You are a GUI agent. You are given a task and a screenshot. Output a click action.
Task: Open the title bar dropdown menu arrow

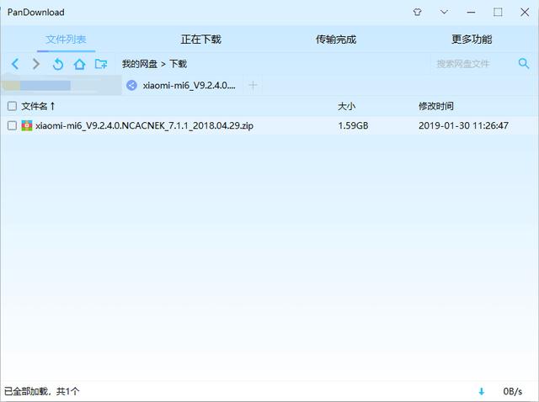click(x=444, y=12)
